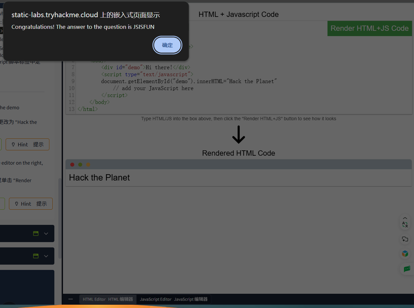Click the alert message containing JSISFUN

pyautogui.click(x=83, y=27)
